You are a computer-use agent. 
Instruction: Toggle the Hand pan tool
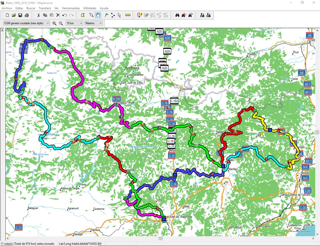point(98,15)
